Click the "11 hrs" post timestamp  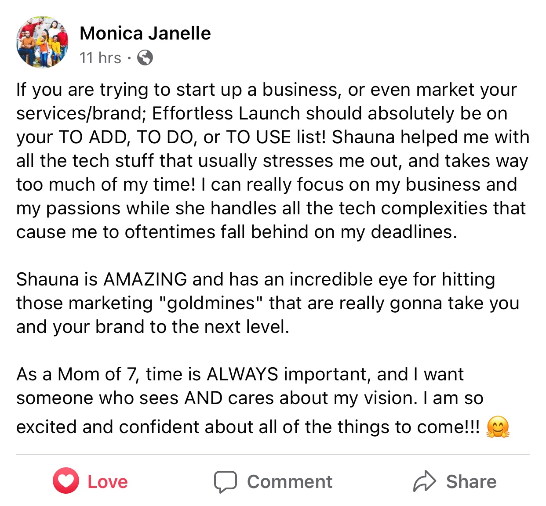(100, 58)
